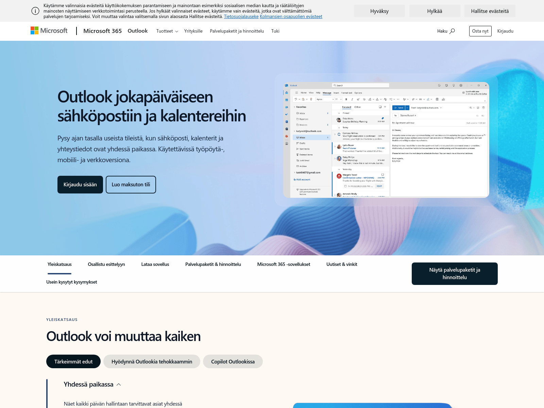Reject optional cookies via Hylkää
Viewport: 544px width, 408px height.
435,11
